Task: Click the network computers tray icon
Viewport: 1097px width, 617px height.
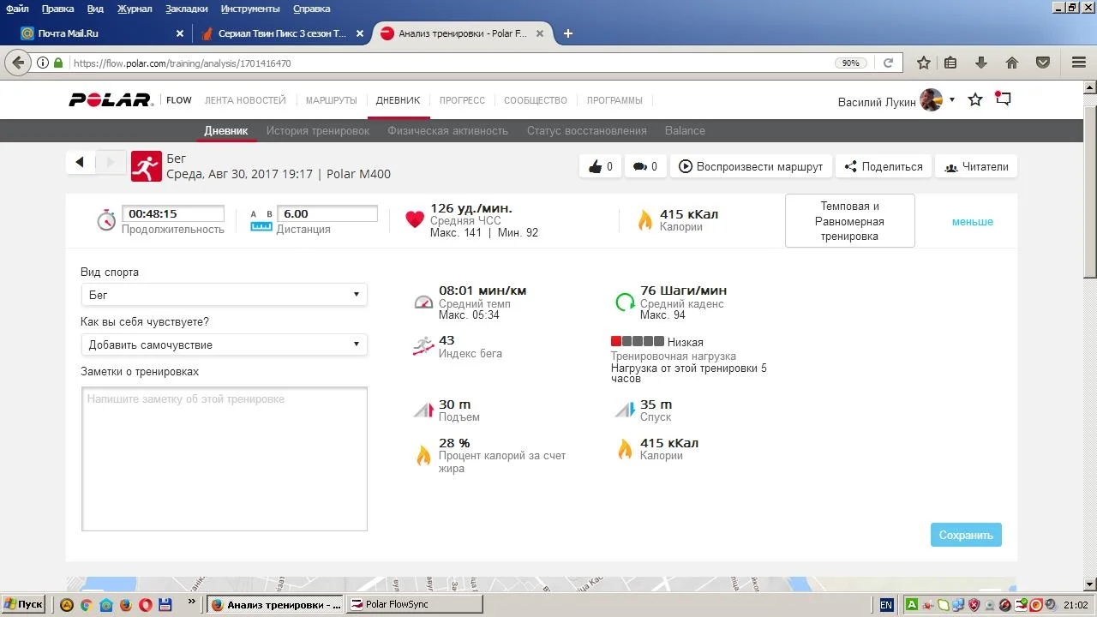Action: pyautogui.click(x=958, y=604)
